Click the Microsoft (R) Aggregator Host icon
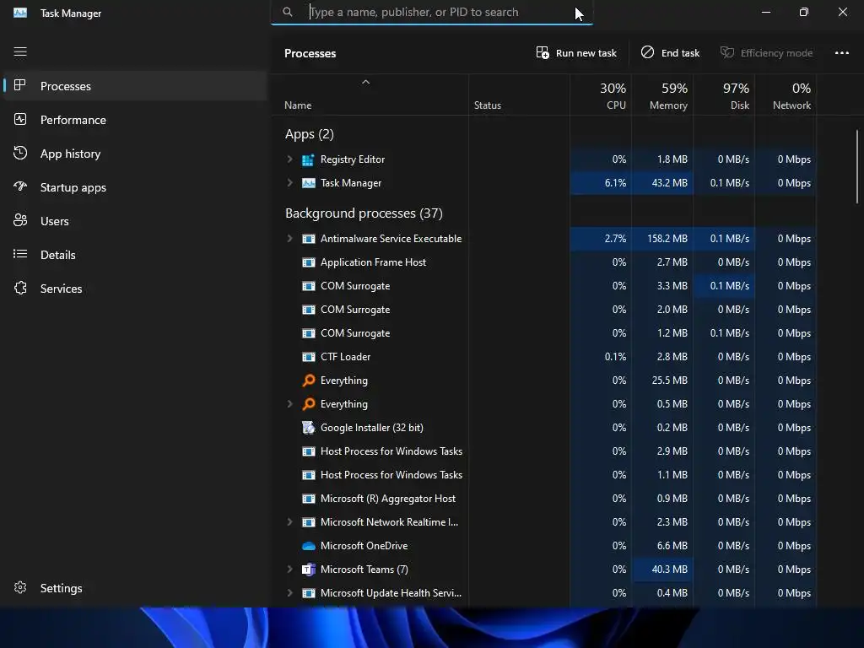Image resolution: width=864 pixels, height=648 pixels. click(x=309, y=499)
